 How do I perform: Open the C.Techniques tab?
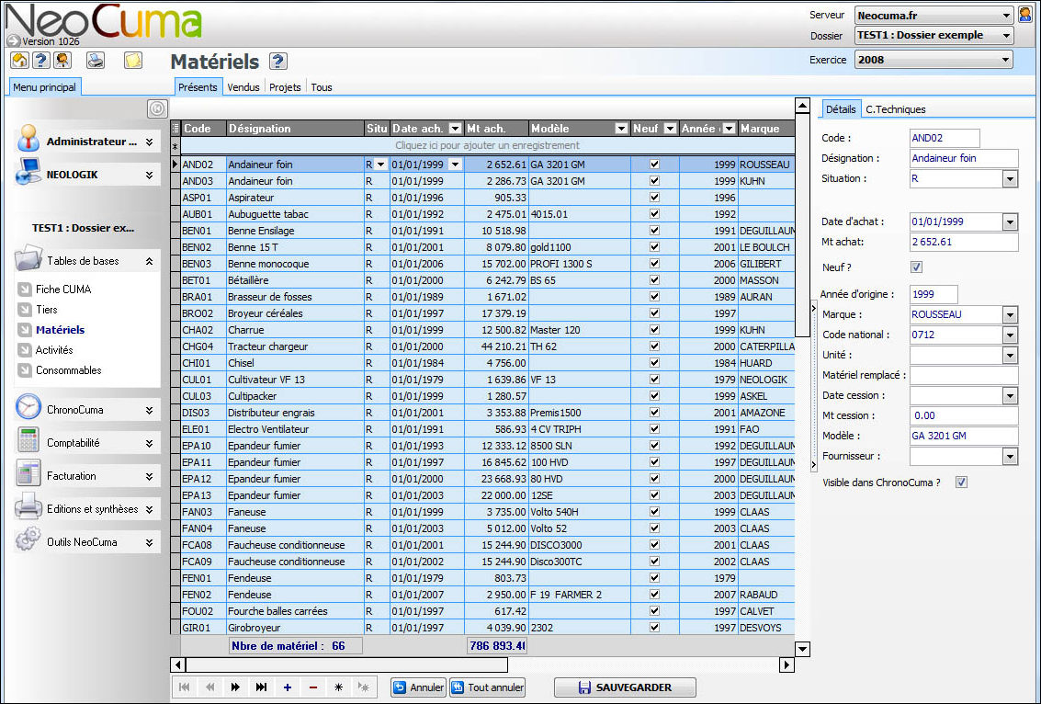click(x=896, y=109)
